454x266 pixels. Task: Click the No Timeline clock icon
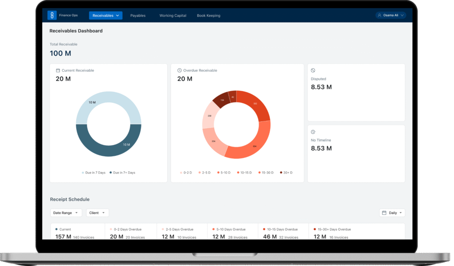coord(313,132)
